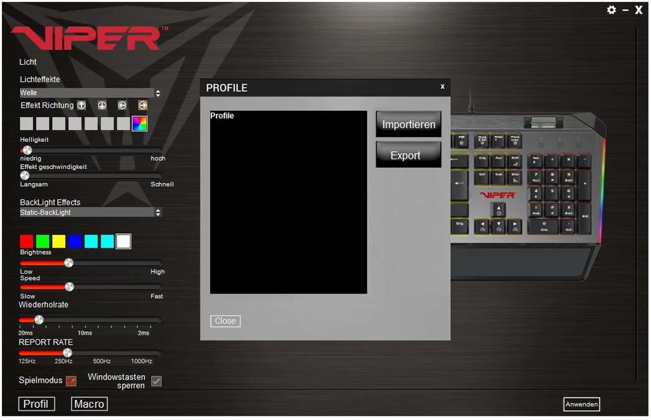
Task: Close the PROFILE dialog with x
Action: [443, 86]
